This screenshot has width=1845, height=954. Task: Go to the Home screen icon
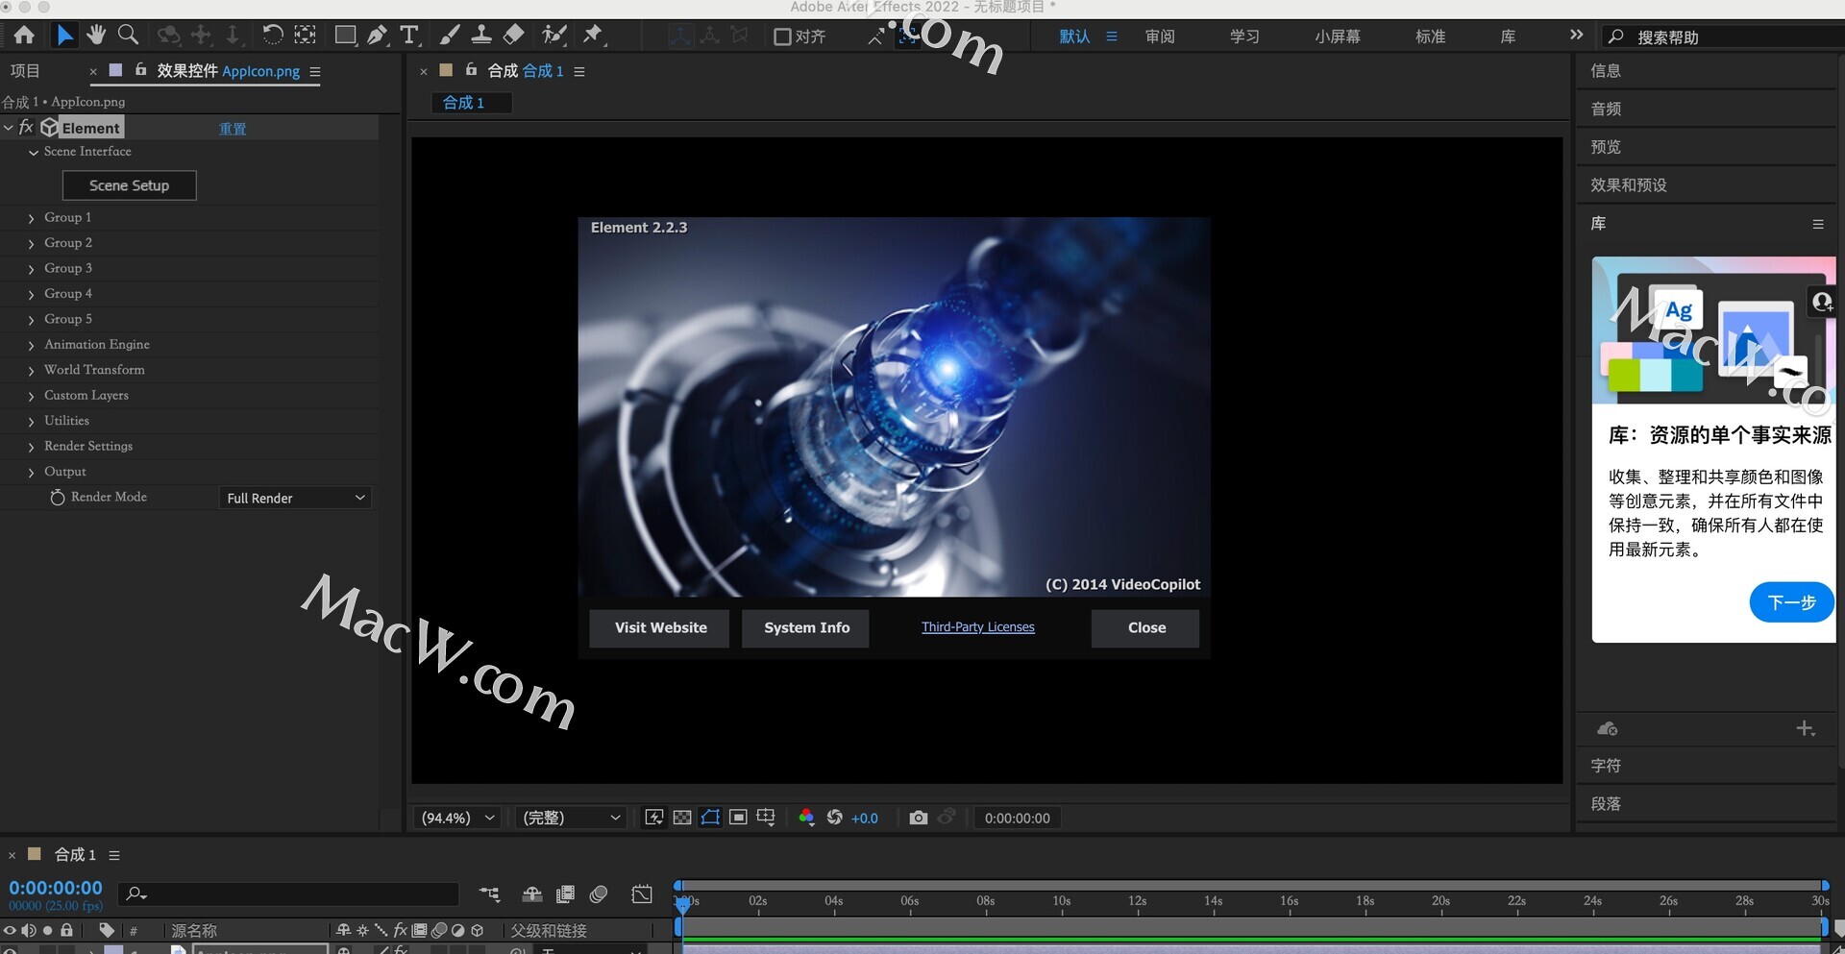coord(24,36)
